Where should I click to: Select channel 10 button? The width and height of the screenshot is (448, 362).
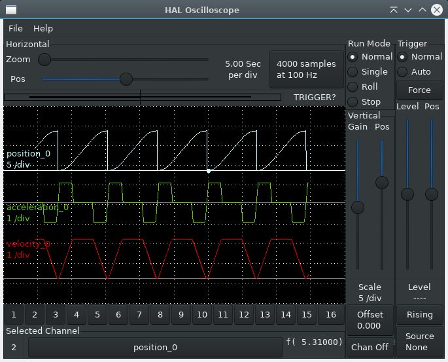coord(202,314)
